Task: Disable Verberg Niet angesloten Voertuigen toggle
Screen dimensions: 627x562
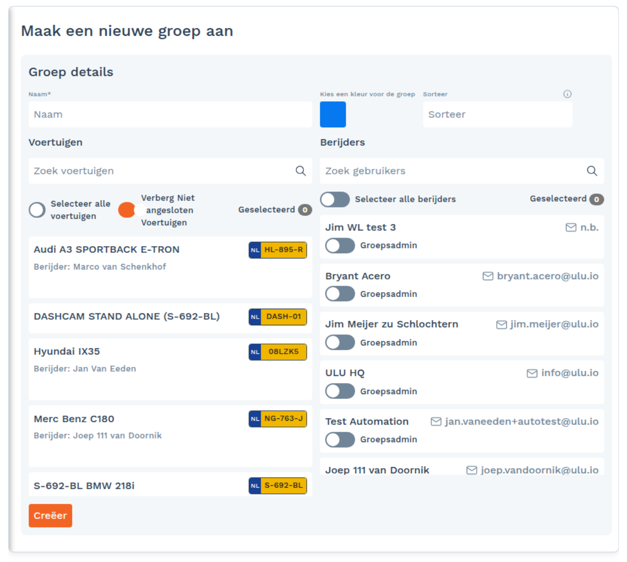Action: (x=132, y=210)
